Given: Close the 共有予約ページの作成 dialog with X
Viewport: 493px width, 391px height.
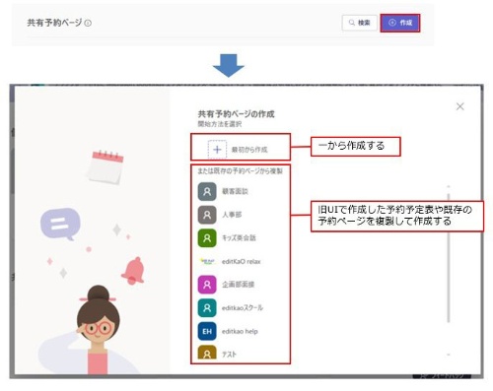Looking at the screenshot, I should coord(460,106).
